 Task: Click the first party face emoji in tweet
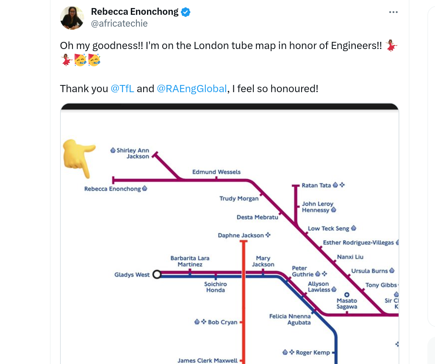(x=80, y=60)
